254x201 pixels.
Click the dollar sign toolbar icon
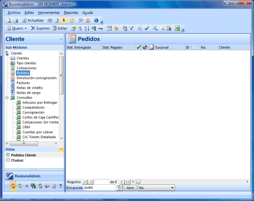point(64,20)
